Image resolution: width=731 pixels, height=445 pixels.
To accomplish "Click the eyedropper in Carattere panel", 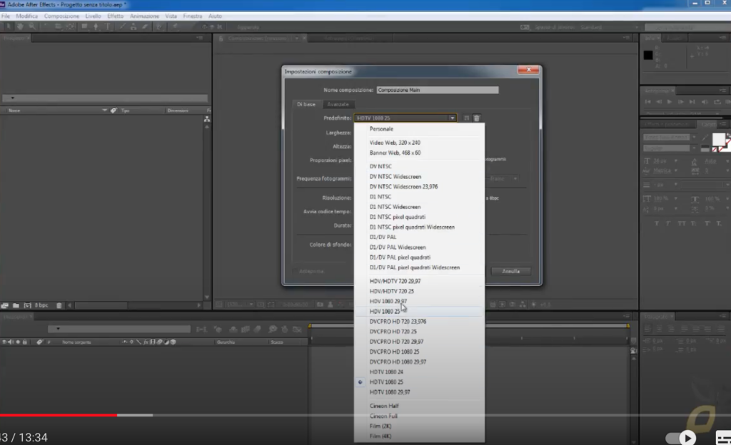I will point(705,138).
